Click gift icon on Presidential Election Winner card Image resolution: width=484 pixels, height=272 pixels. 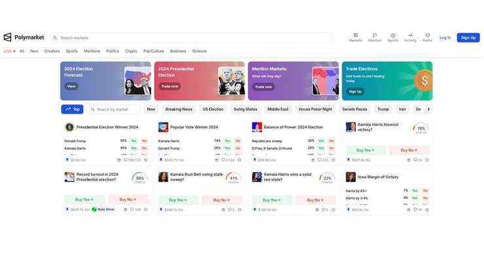[x=119, y=160]
